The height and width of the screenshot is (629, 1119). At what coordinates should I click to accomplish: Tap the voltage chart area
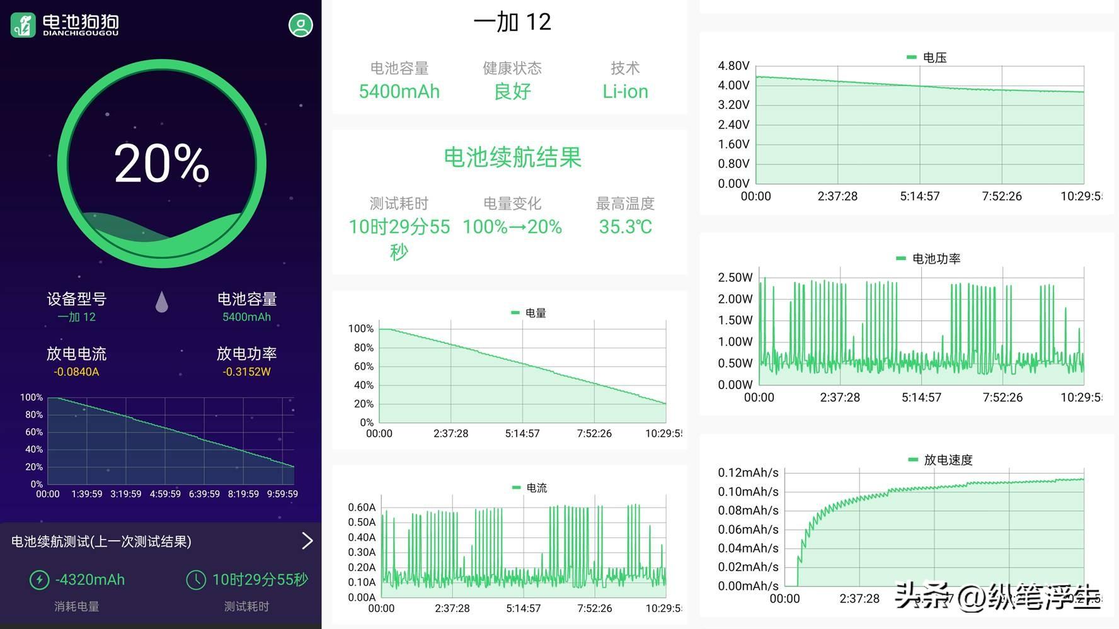(919, 125)
